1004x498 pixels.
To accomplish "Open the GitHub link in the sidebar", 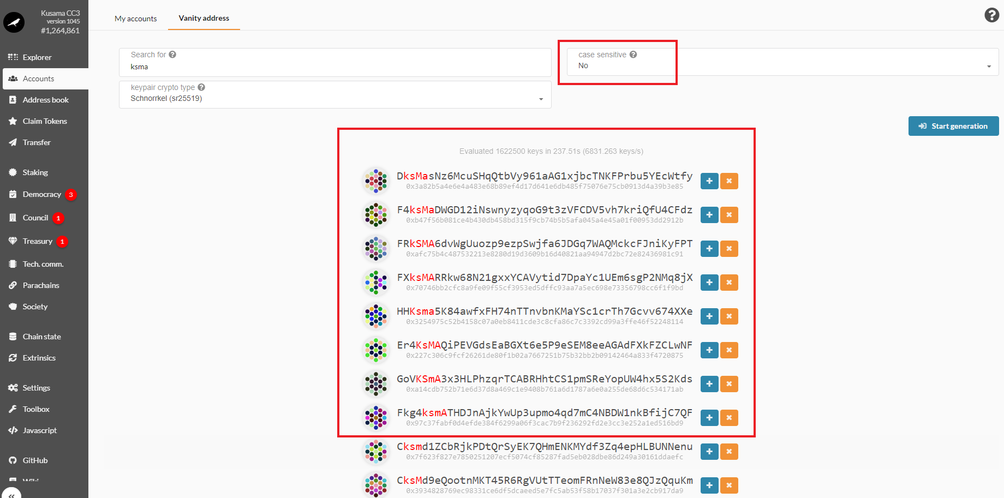I will pos(44,460).
